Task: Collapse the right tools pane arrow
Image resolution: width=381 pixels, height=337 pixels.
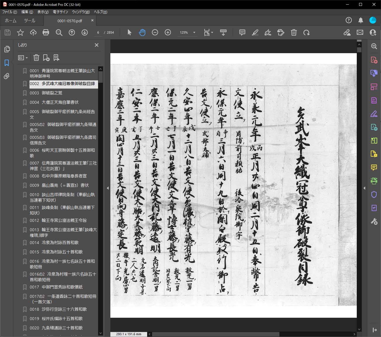Action: pyautogui.click(x=364, y=188)
